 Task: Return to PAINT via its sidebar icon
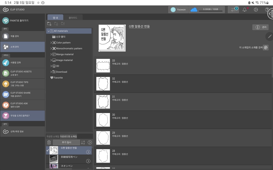pyautogui.click(x=6, y=21)
